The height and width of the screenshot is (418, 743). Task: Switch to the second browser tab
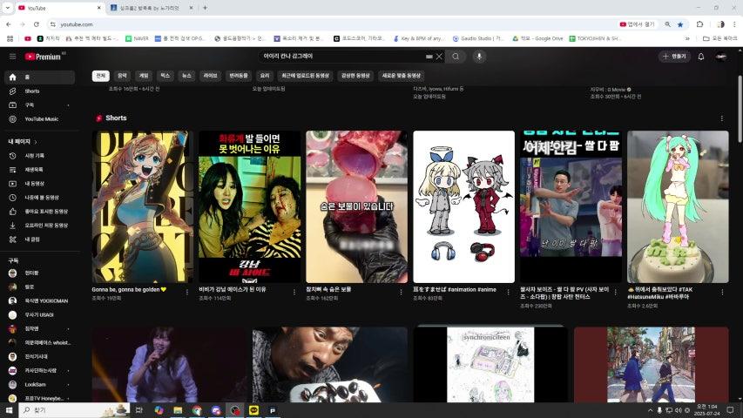pyautogui.click(x=150, y=8)
